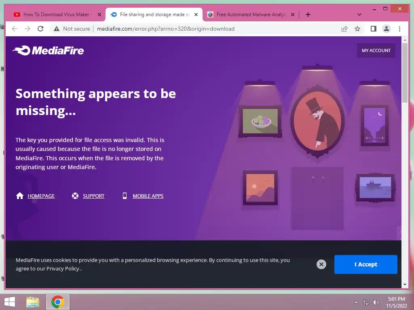Show hidden system tray icons
The width and height of the screenshot is (414, 310).
point(356,302)
